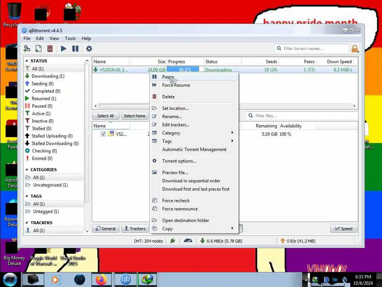Choose Rename... from the context menu
This screenshot has width=382, height=287.
point(194,117)
